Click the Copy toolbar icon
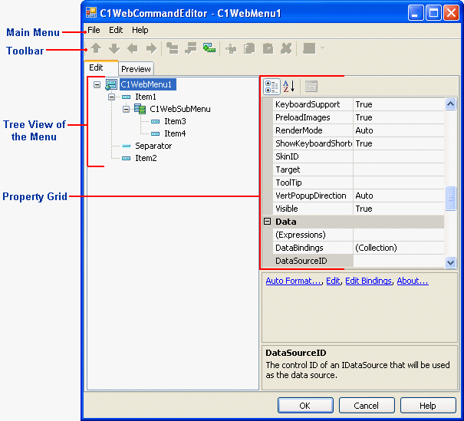Screen dimensions: 464x421 pos(249,48)
